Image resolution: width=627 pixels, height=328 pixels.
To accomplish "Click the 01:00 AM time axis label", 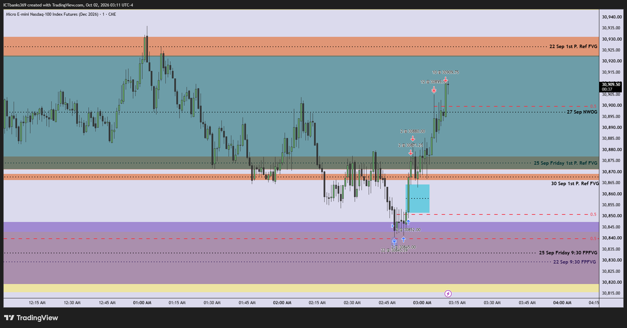I will click(142, 302).
